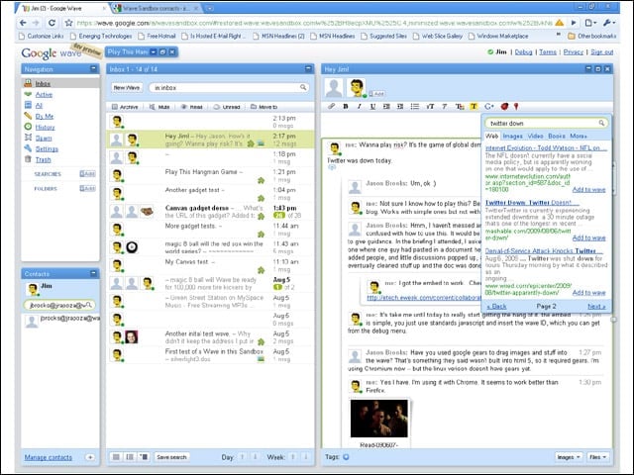Focus the contacts search field

[x=59, y=306]
